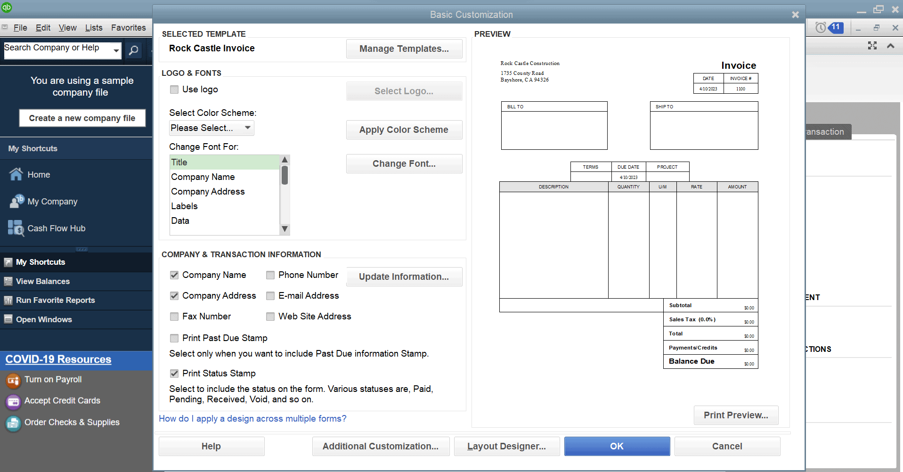Collapse panel with the up chevron

pos(890,46)
